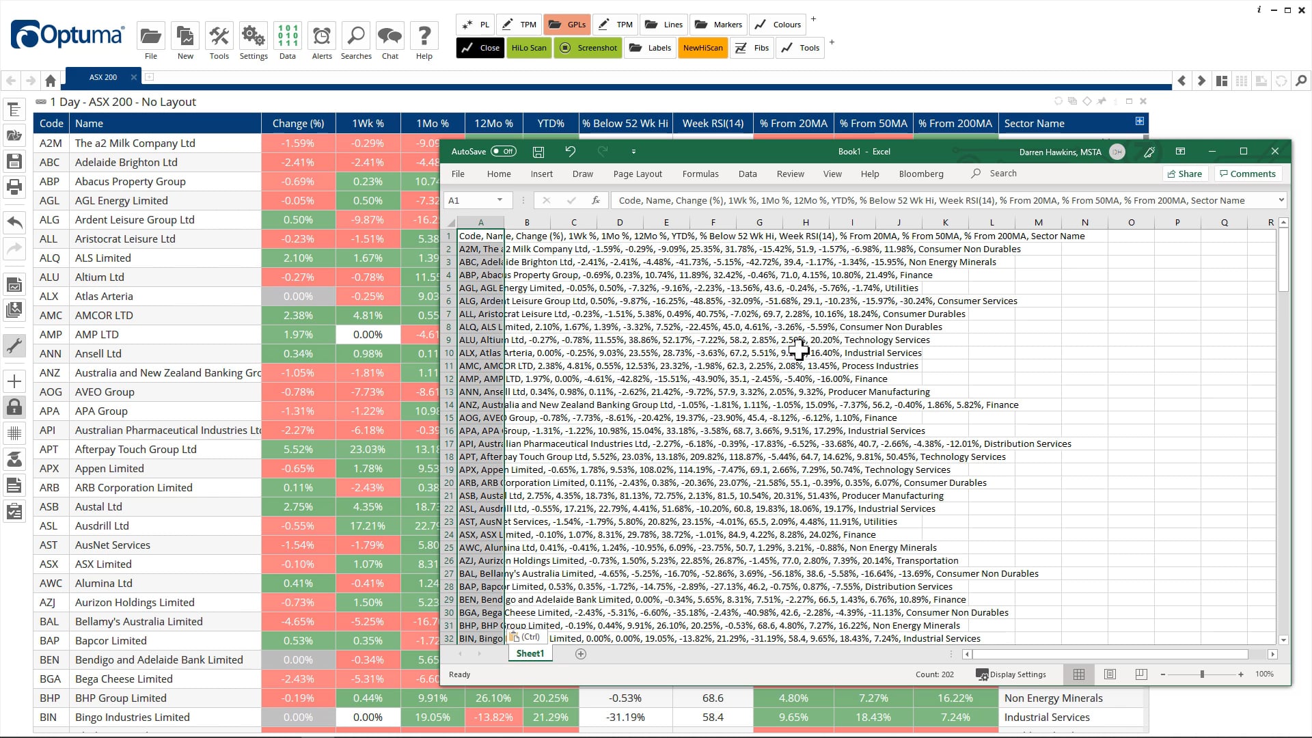Screen dimensions: 1312x738
Task: Click the Excel save icon in title bar
Action: point(538,152)
